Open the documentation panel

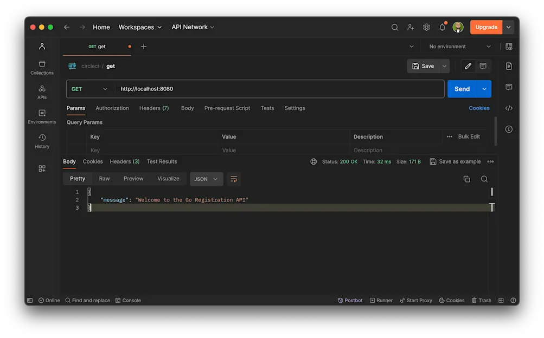(509, 66)
